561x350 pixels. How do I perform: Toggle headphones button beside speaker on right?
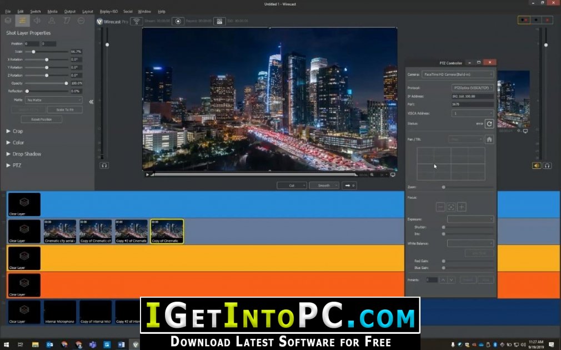click(x=547, y=166)
